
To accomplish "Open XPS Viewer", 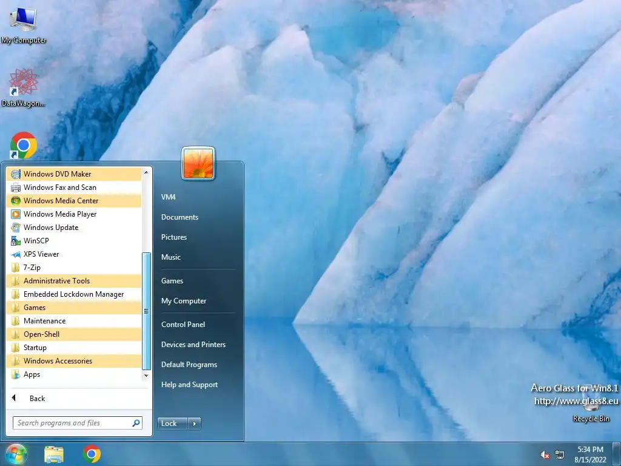I will 73,254.
